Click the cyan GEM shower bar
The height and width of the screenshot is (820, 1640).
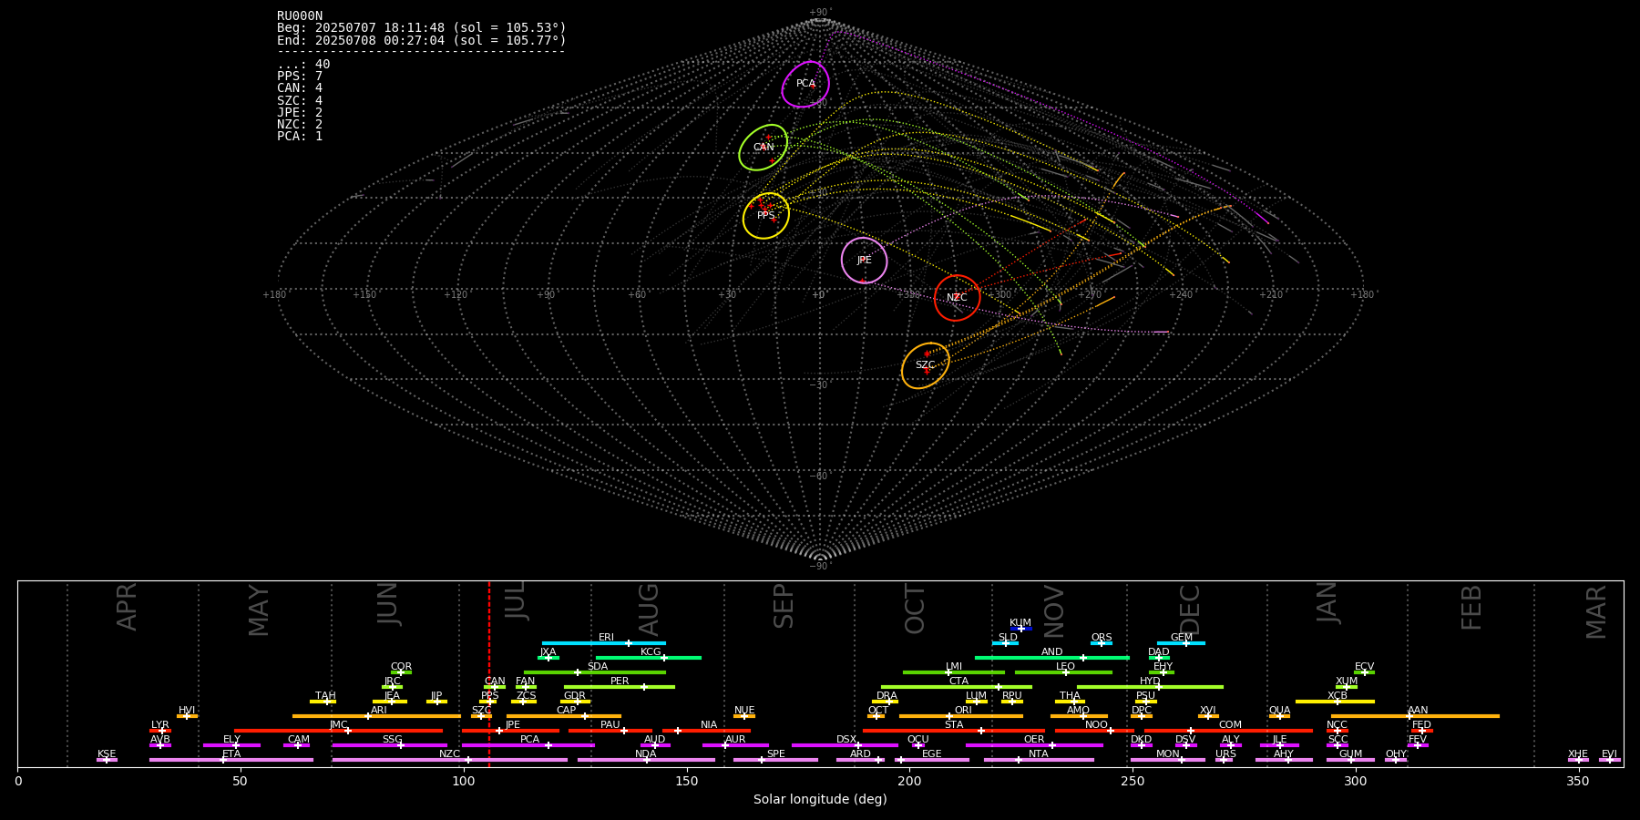click(1181, 643)
